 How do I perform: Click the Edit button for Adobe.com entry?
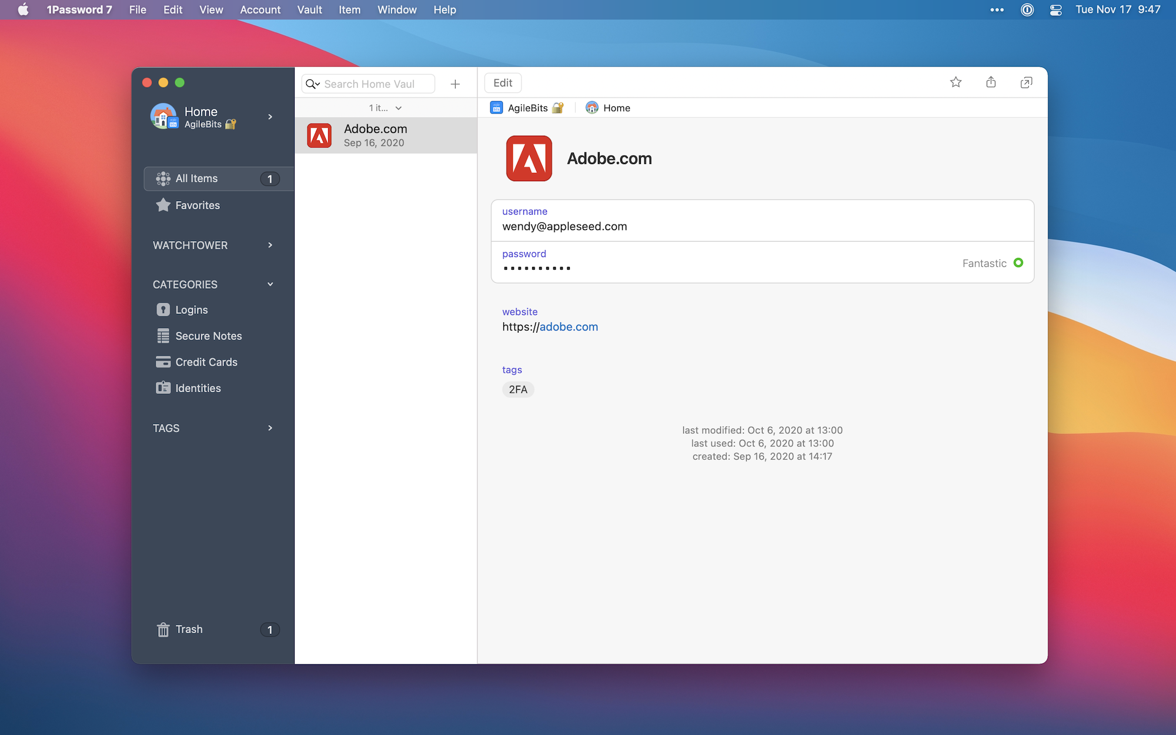coord(502,82)
